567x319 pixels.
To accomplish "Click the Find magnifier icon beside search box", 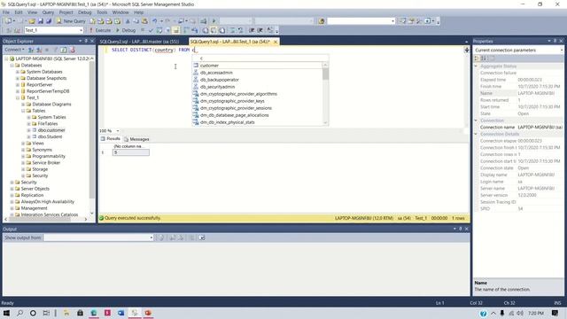I will [322, 21].
